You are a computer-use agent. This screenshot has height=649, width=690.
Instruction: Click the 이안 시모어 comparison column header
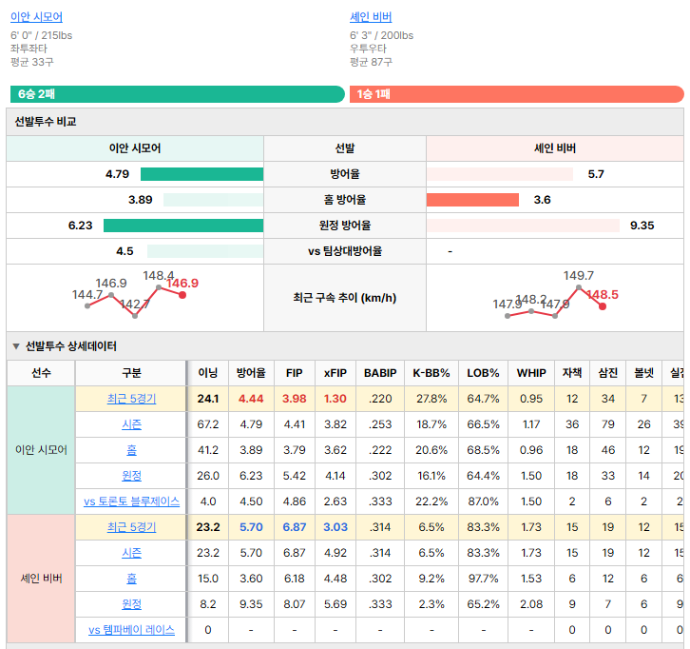(x=135, y=148)
